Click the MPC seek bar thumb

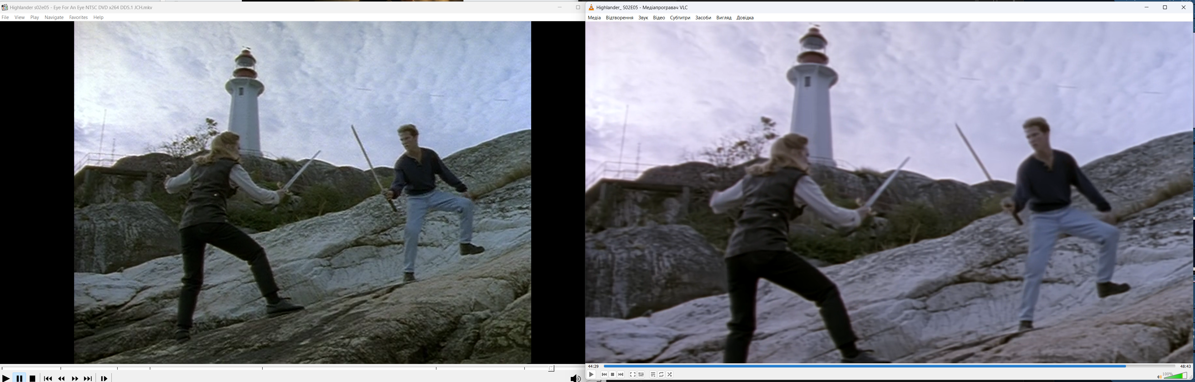tap(551, 369)
